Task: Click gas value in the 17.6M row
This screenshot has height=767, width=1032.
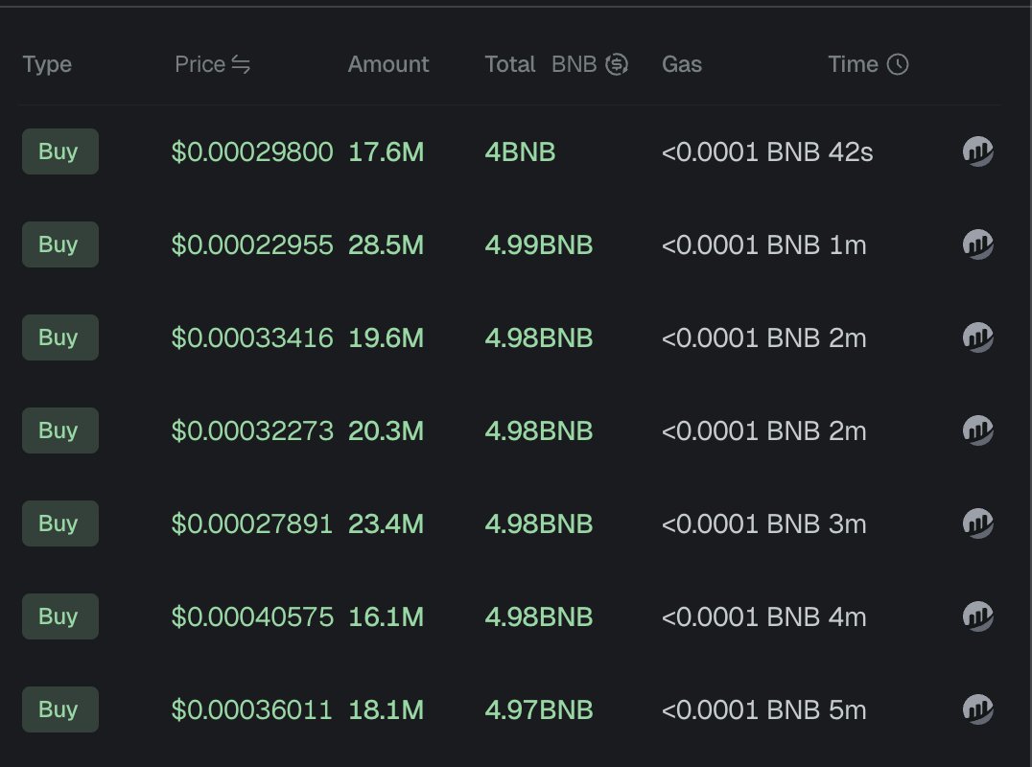Action: [x=740, y=151]
